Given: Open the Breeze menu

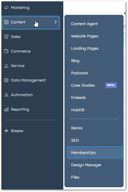Looking at the screenshot, I should (17, 131).
